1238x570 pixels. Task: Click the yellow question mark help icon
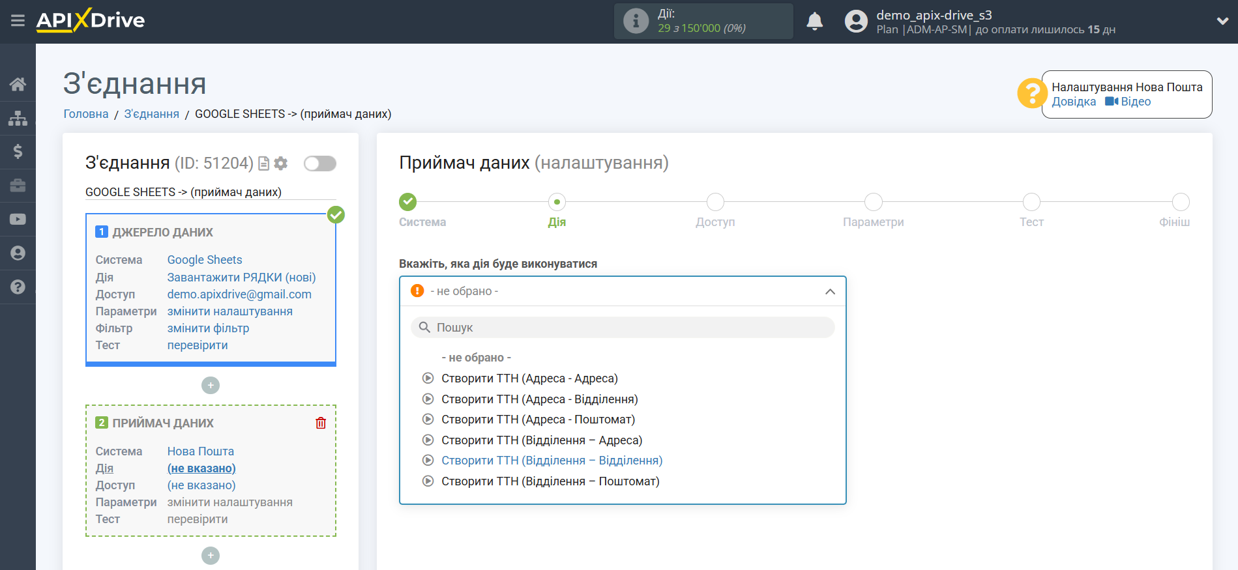(1032, 93)
